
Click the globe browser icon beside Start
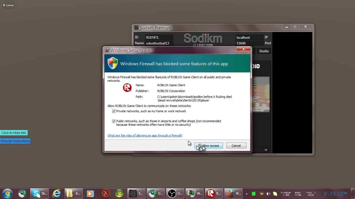click(22, 193)
